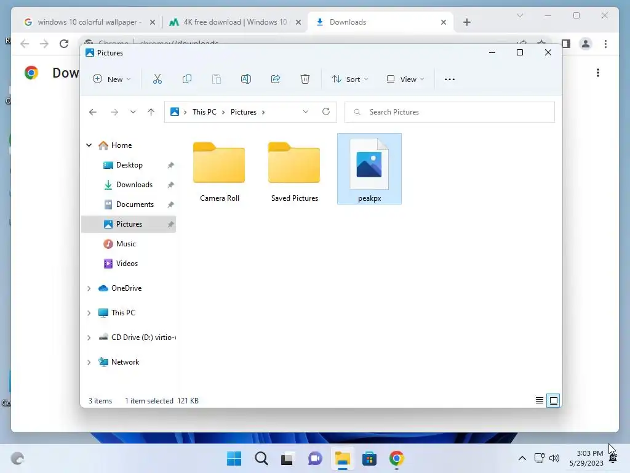The image size is (630, 473).
Task: Open the New item dropdown
Action: tap(112, 79)
